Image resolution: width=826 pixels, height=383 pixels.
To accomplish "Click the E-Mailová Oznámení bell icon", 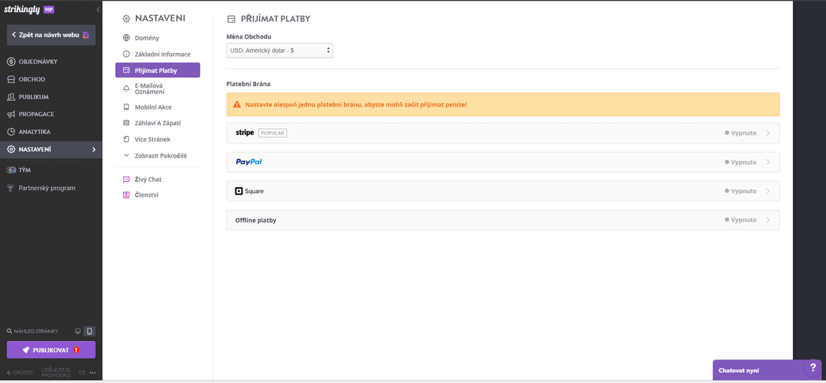I will pos(126,88).
